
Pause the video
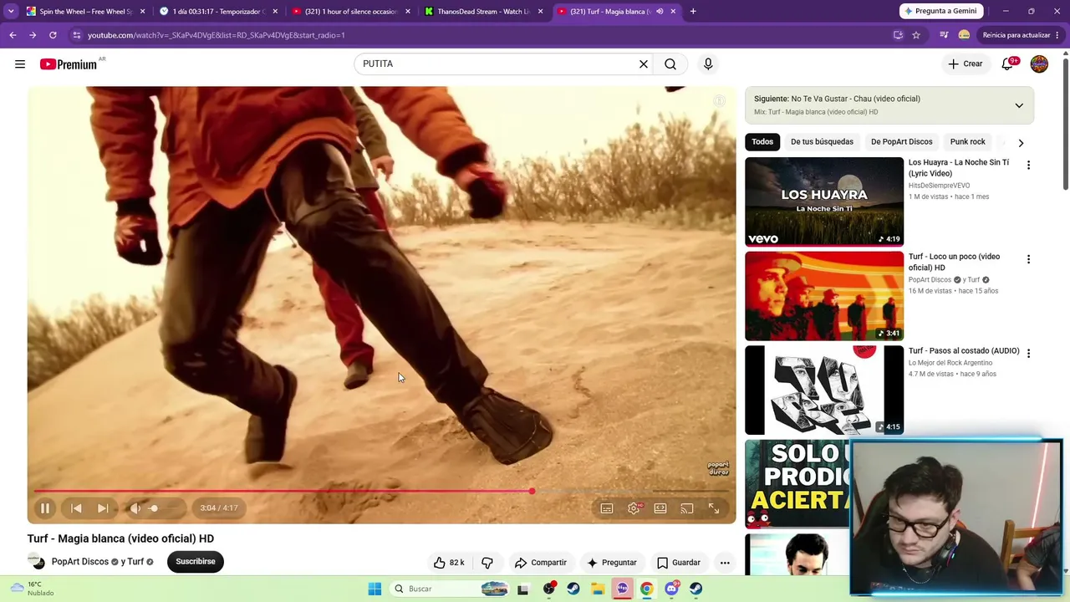click(x=45, y=508)
